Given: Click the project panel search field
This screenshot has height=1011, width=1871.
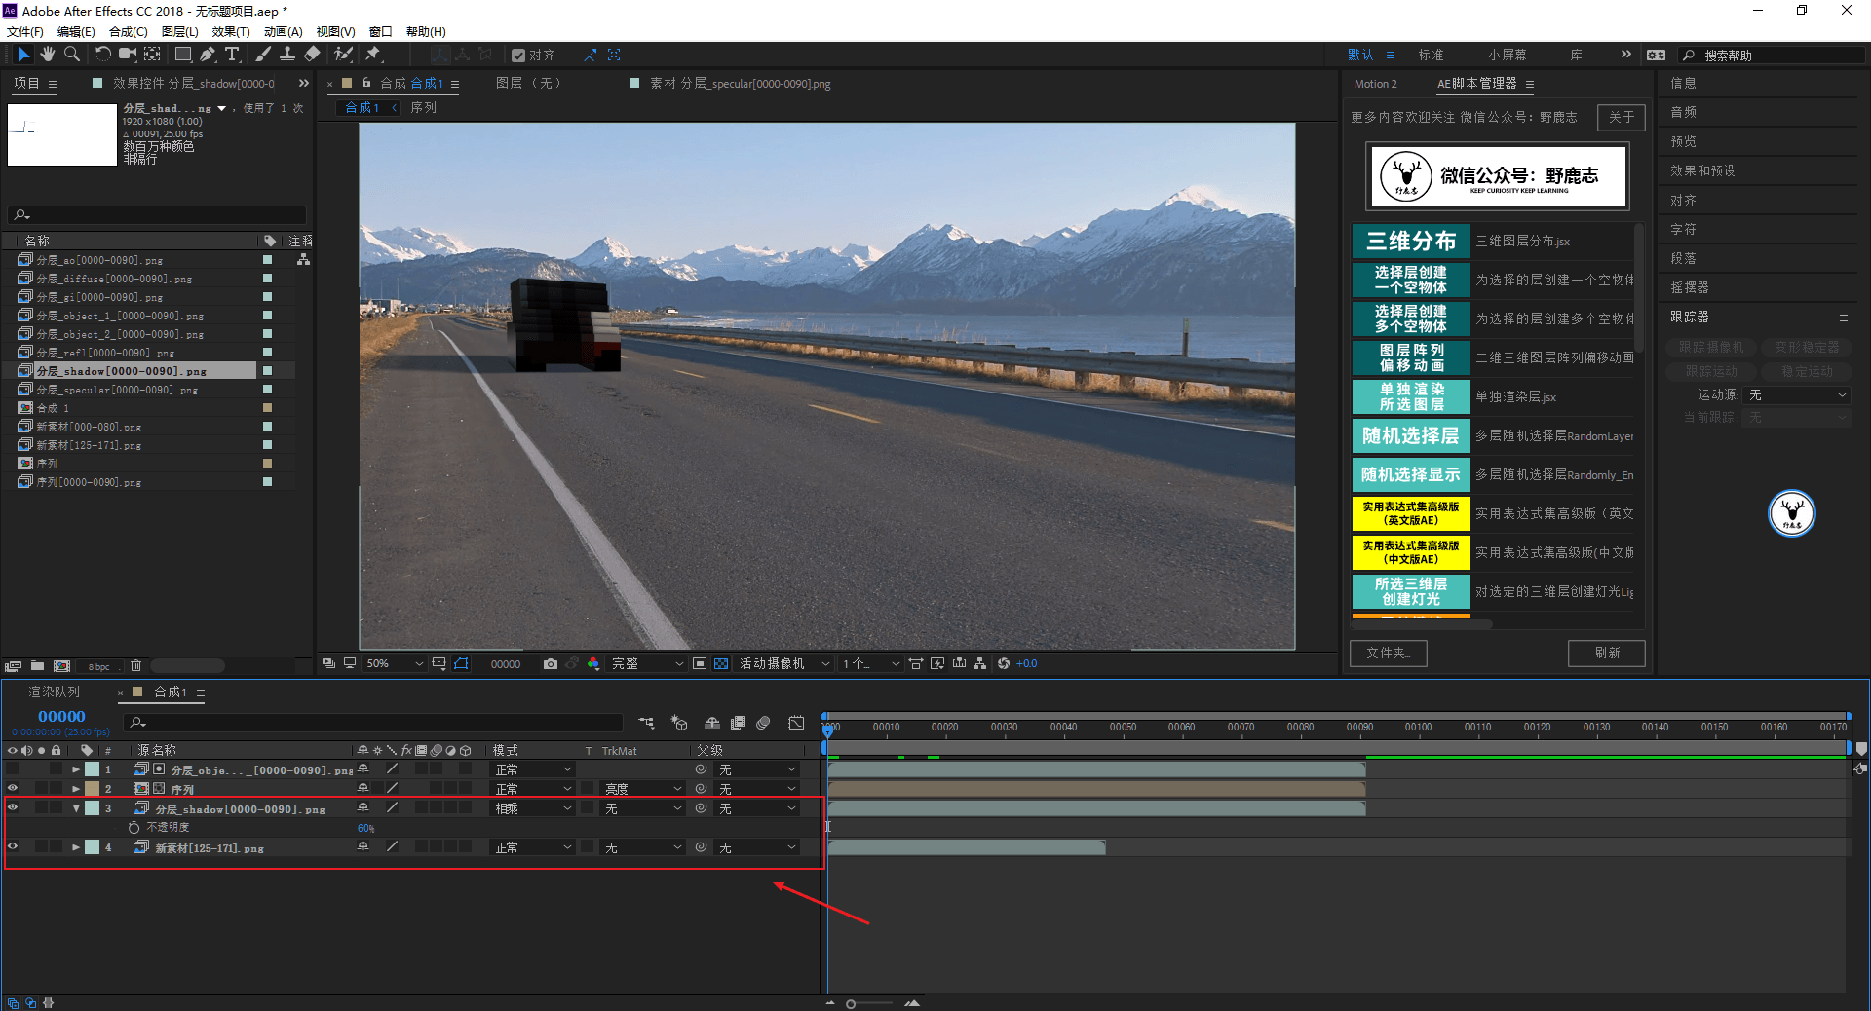Looking at the screenshot, I should [x=158, y=214].
